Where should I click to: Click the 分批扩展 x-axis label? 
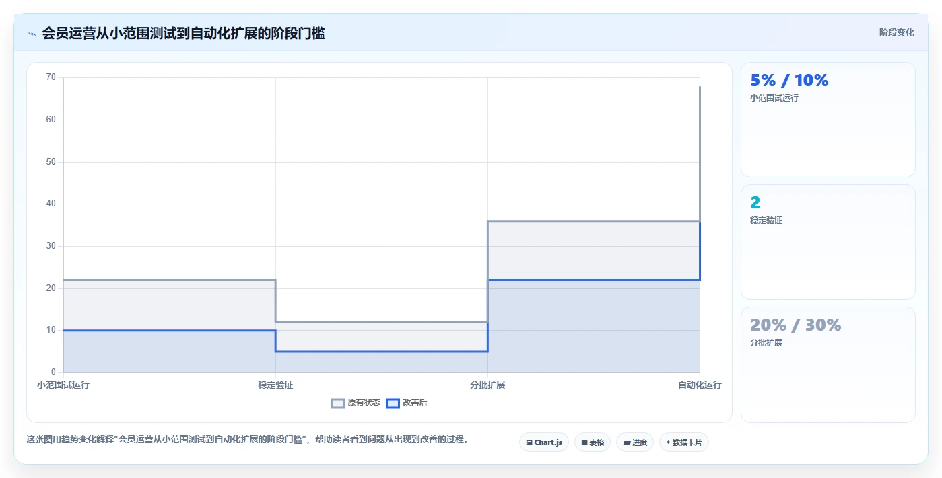pyautogui.click(x=487, y=385)
